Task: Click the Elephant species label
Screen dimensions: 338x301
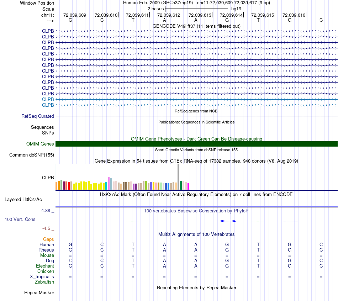Action: click(x=45, y=266)
